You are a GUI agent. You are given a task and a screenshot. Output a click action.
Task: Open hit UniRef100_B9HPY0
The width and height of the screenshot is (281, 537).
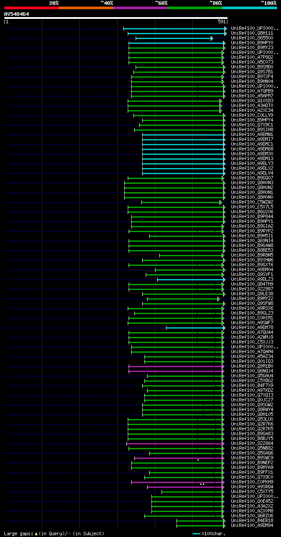click(x=252, y=43)
